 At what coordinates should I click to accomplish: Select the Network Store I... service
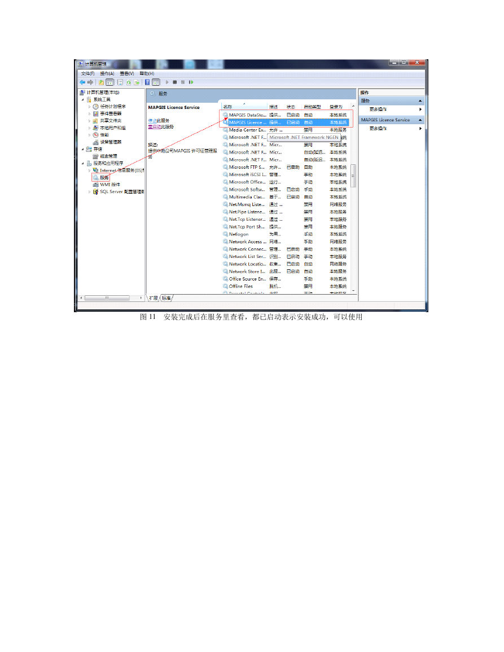pyautogui.click(x=285, y=271)
